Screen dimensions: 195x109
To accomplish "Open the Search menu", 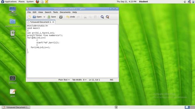I will coord(48,12).
